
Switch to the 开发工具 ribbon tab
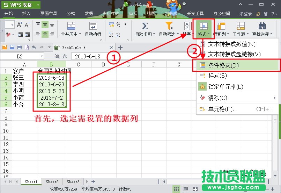pyautogui.click(x=195, y=14)
